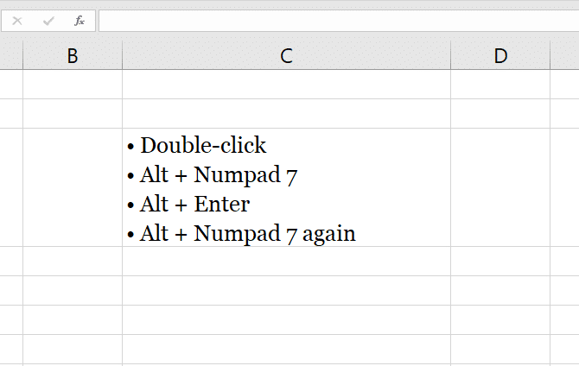Image resolution: width=579 pixels, height=366 pixels.
Task: Click the 'Alt + Numpad 7' second bullet line
Action: [x=212, y=175]
